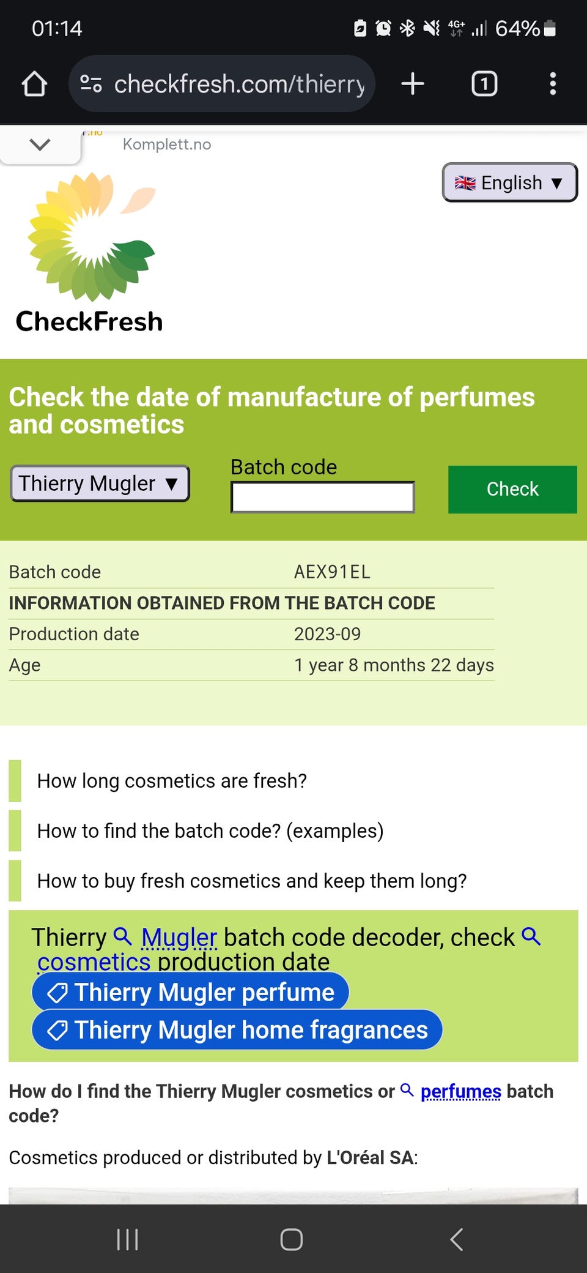
Task: Open Thierry Mugler home fragrances tag
Action: pyautogui.click(x=237, y=1030)
